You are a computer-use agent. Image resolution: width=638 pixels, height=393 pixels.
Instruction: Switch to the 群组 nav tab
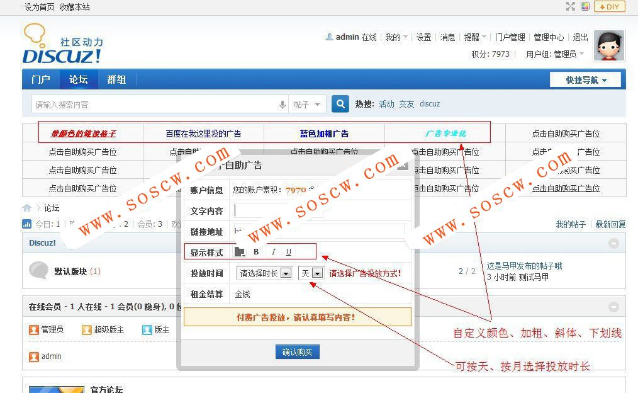point(116,79)
